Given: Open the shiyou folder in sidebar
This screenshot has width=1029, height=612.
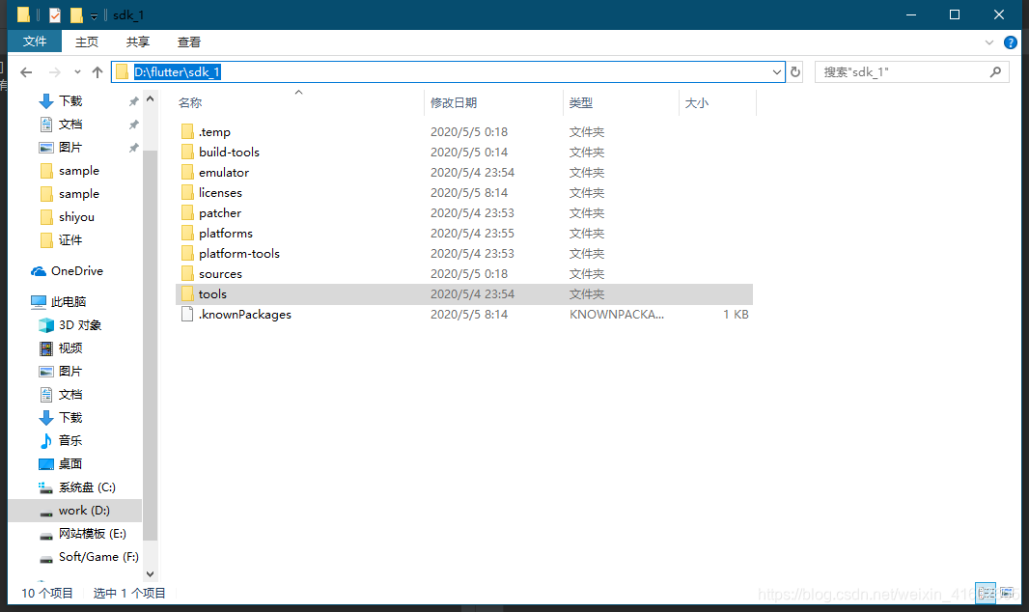Looking at the screenshot, I should pos(76,217).
